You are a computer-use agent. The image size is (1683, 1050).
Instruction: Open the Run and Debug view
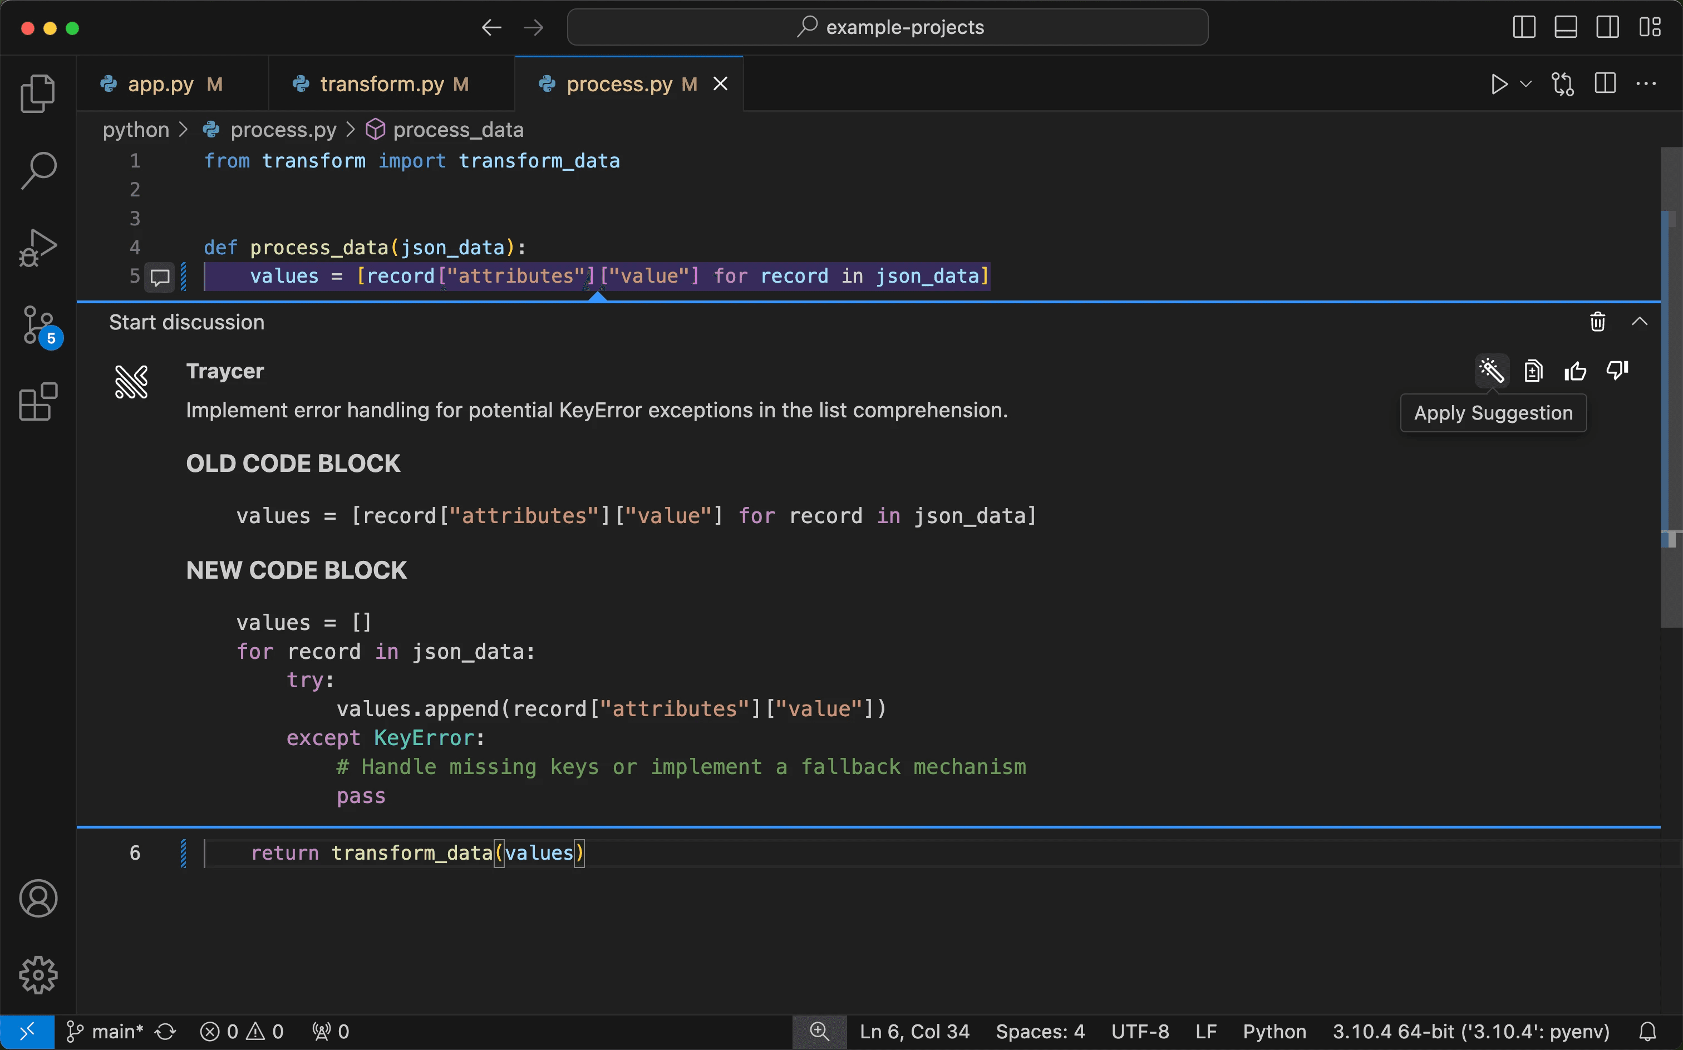coord(38,248)
